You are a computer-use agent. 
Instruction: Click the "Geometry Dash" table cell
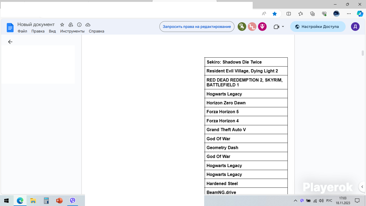point(246,148)
